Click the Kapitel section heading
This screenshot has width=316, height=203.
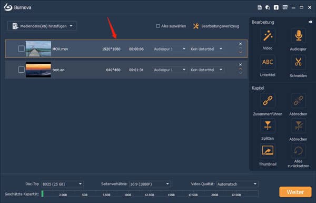click(258, 88)
